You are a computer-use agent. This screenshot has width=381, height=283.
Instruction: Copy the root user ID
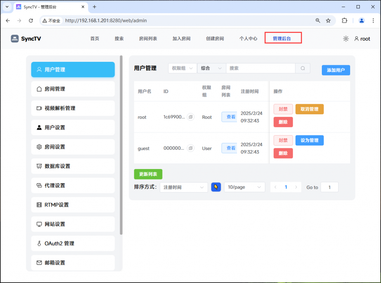point(190,117)
